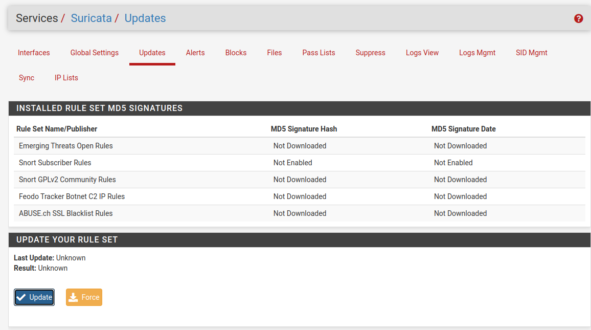
Task: Click the Feodo Tracker Botnet C2 row
Action: [72, 196]
